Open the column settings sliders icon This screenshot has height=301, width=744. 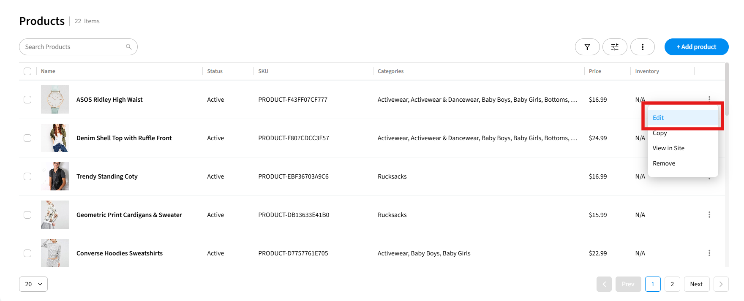pos(614,47)
